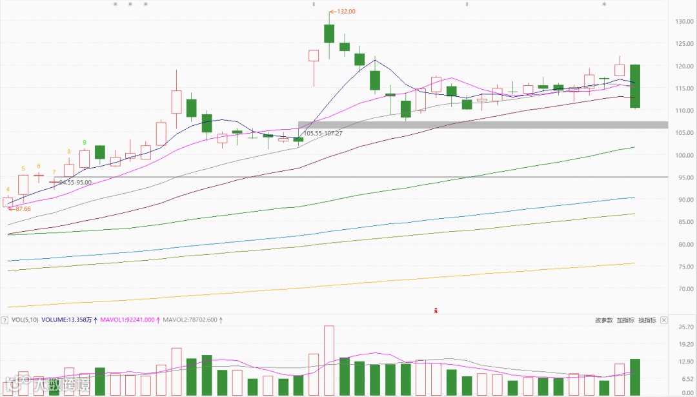This screenshot has width=697, height=397.
Task: Click the MAVOL2:78702.600 gray readout
Action: click(x=190, y=320)
